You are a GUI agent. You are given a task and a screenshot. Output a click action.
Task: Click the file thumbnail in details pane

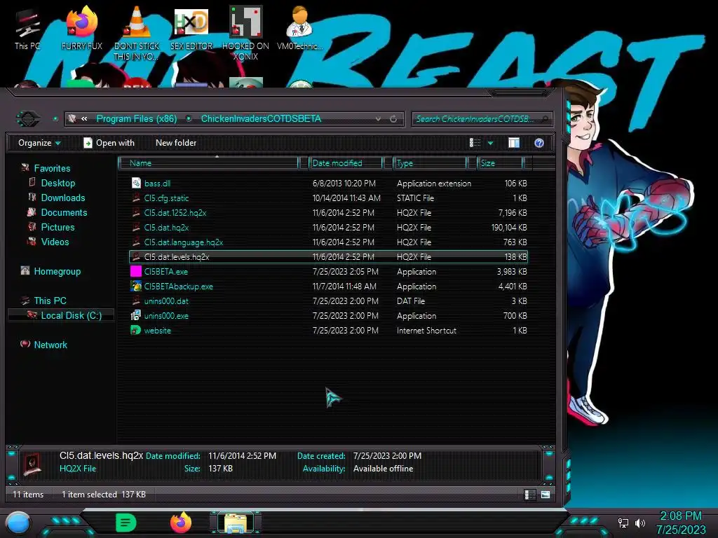tap(32, 464)
